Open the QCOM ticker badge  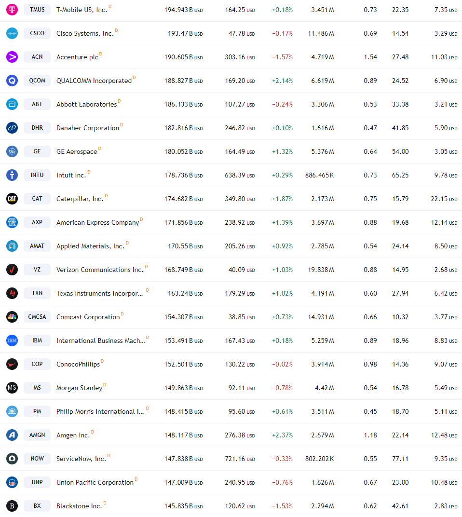tap(37, 81)
